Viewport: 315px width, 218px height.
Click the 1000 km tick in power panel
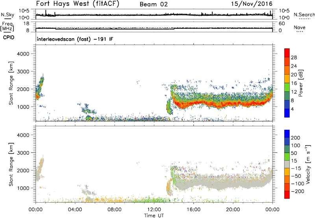23,107
